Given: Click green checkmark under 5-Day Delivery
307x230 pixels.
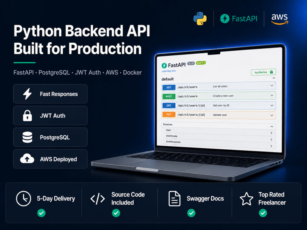Looking at the screenshot, I should click(x=41, y=213).
